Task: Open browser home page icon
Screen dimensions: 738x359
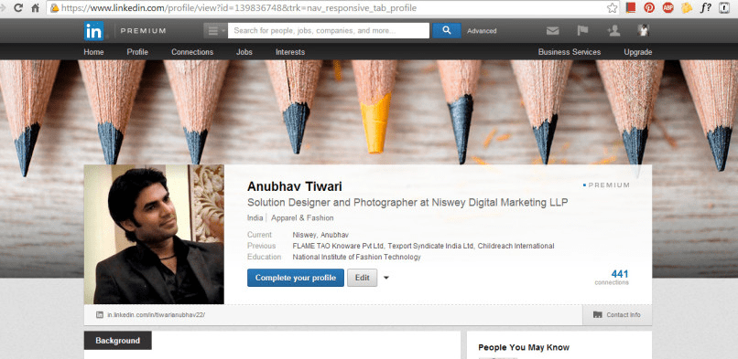Action: (x=35, y=8)
